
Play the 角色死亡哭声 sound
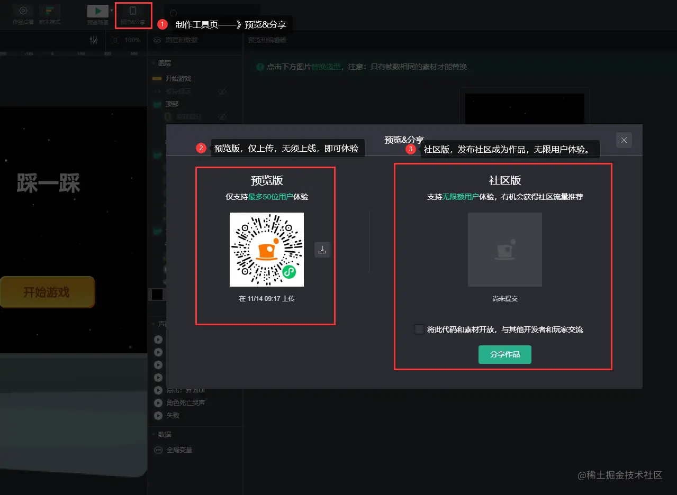pyautogui.click(x=158, y=403)
